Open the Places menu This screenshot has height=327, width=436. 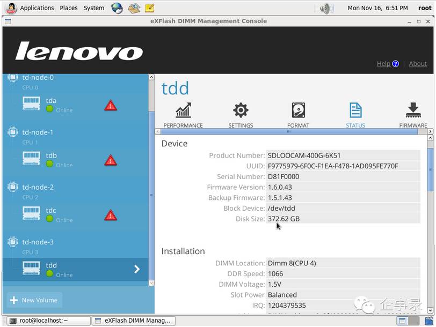click(69, 8)
